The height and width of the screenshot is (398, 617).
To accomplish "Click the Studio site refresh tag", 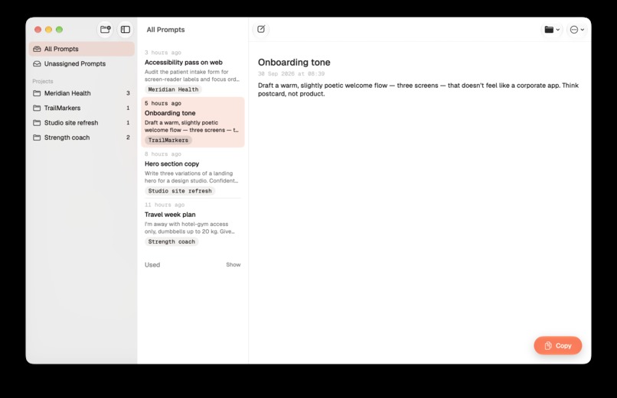I will (x=180, y=191).
